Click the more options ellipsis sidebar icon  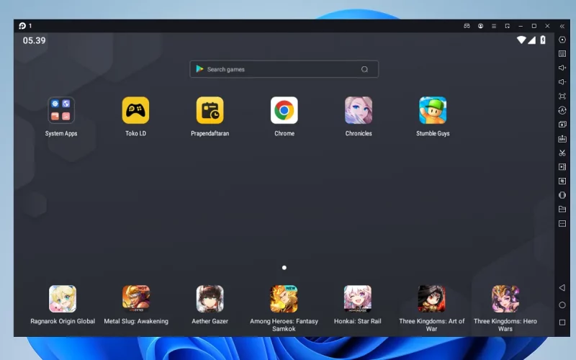coord(562,223)
